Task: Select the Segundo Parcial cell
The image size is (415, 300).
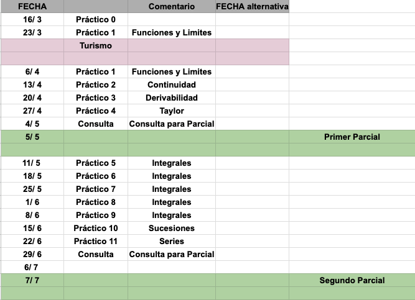Action: click(352, 280)
